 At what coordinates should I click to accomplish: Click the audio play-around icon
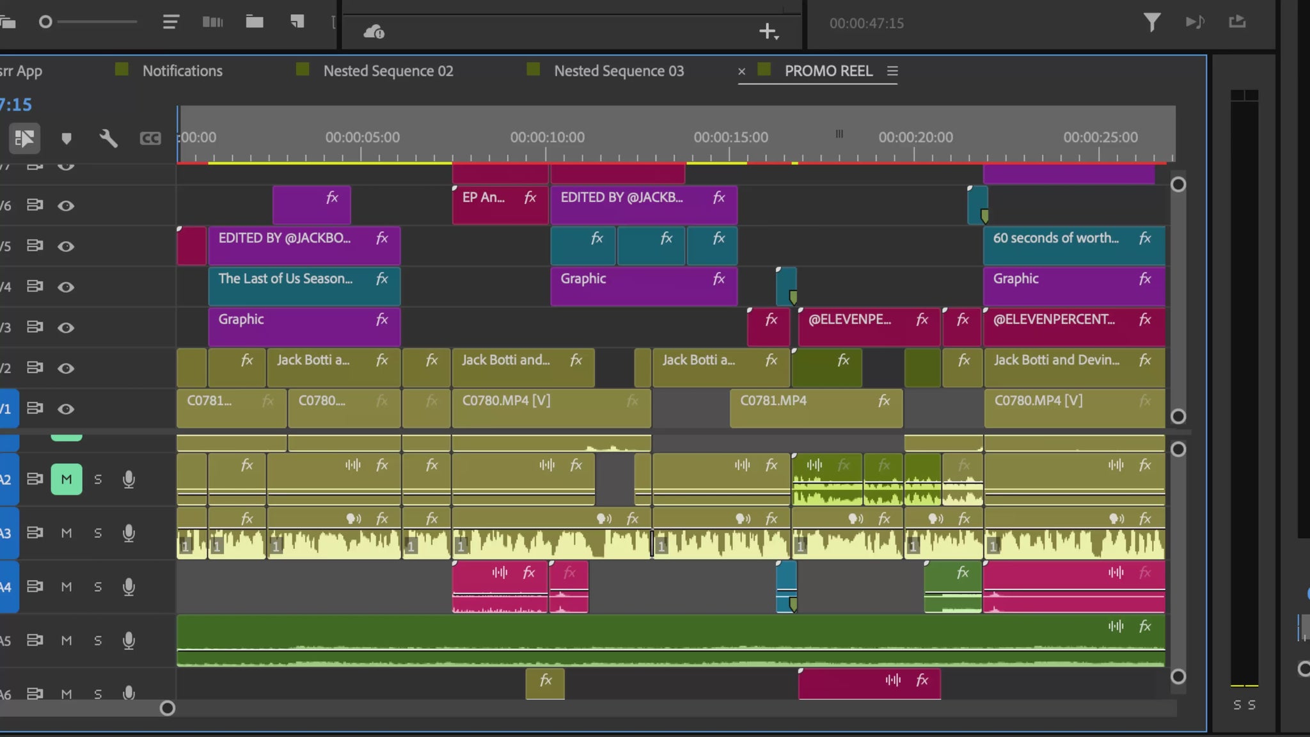pos(1194,22)
